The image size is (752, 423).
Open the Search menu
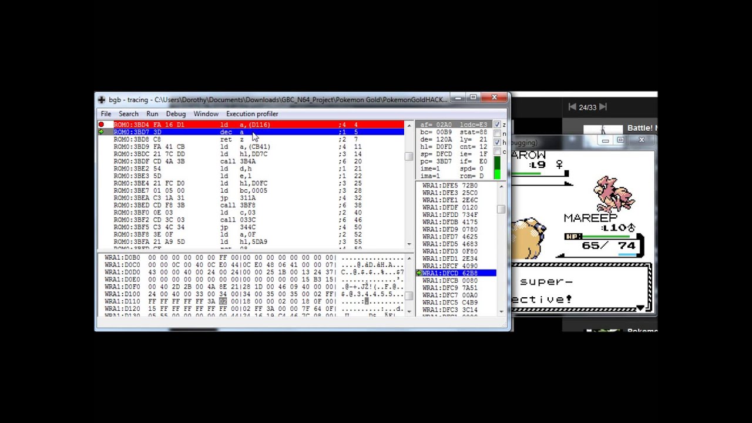tap(129, 114)
